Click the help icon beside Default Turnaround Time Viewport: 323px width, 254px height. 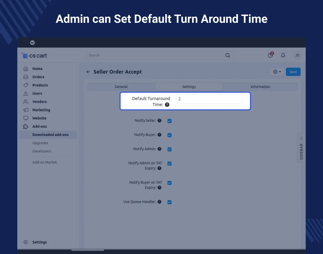[167, 105]
